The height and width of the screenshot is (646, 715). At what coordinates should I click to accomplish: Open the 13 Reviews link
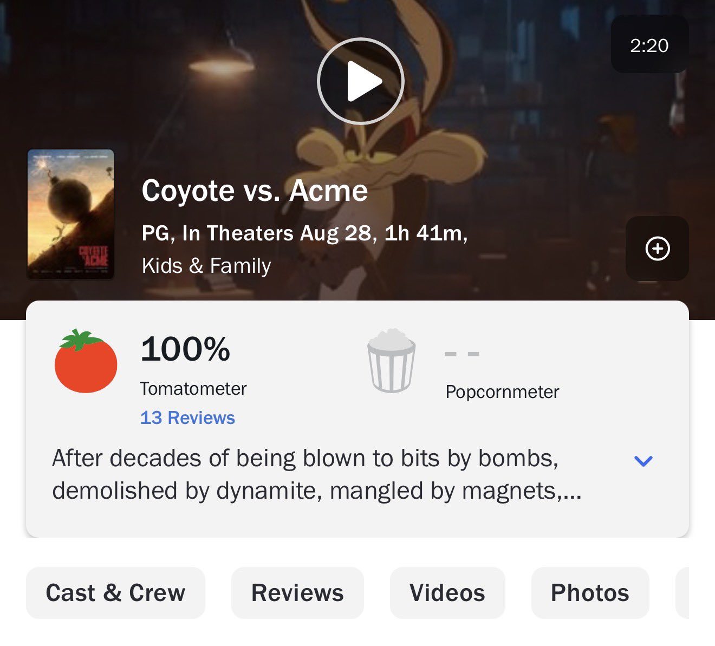(187, 417)
